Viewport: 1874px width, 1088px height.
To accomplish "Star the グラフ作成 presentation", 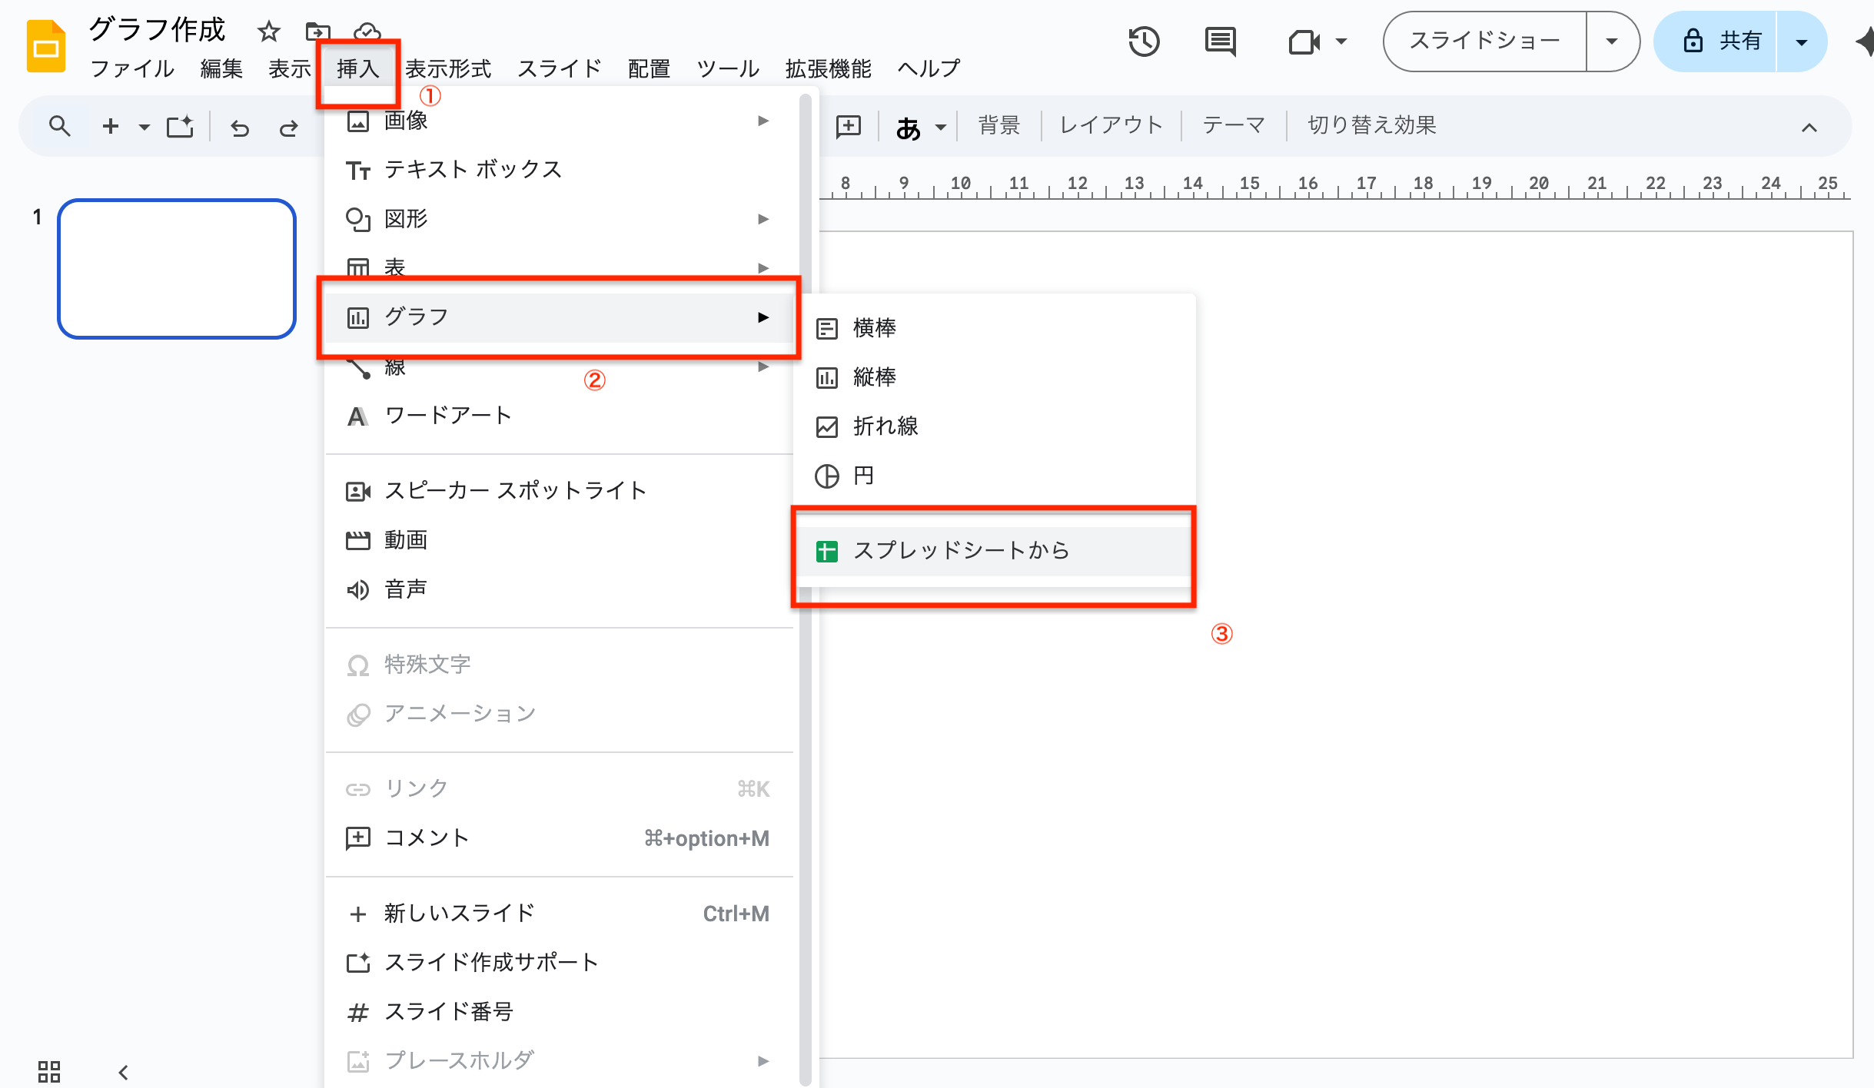I will 268,32.
